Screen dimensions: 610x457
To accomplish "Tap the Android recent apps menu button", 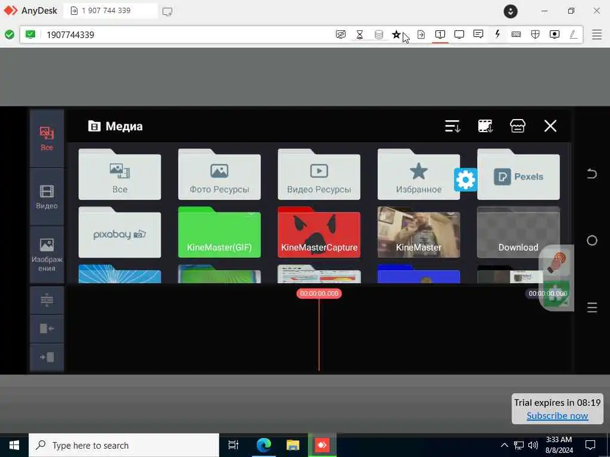I will pyautogui.click(x=592, y=308).
